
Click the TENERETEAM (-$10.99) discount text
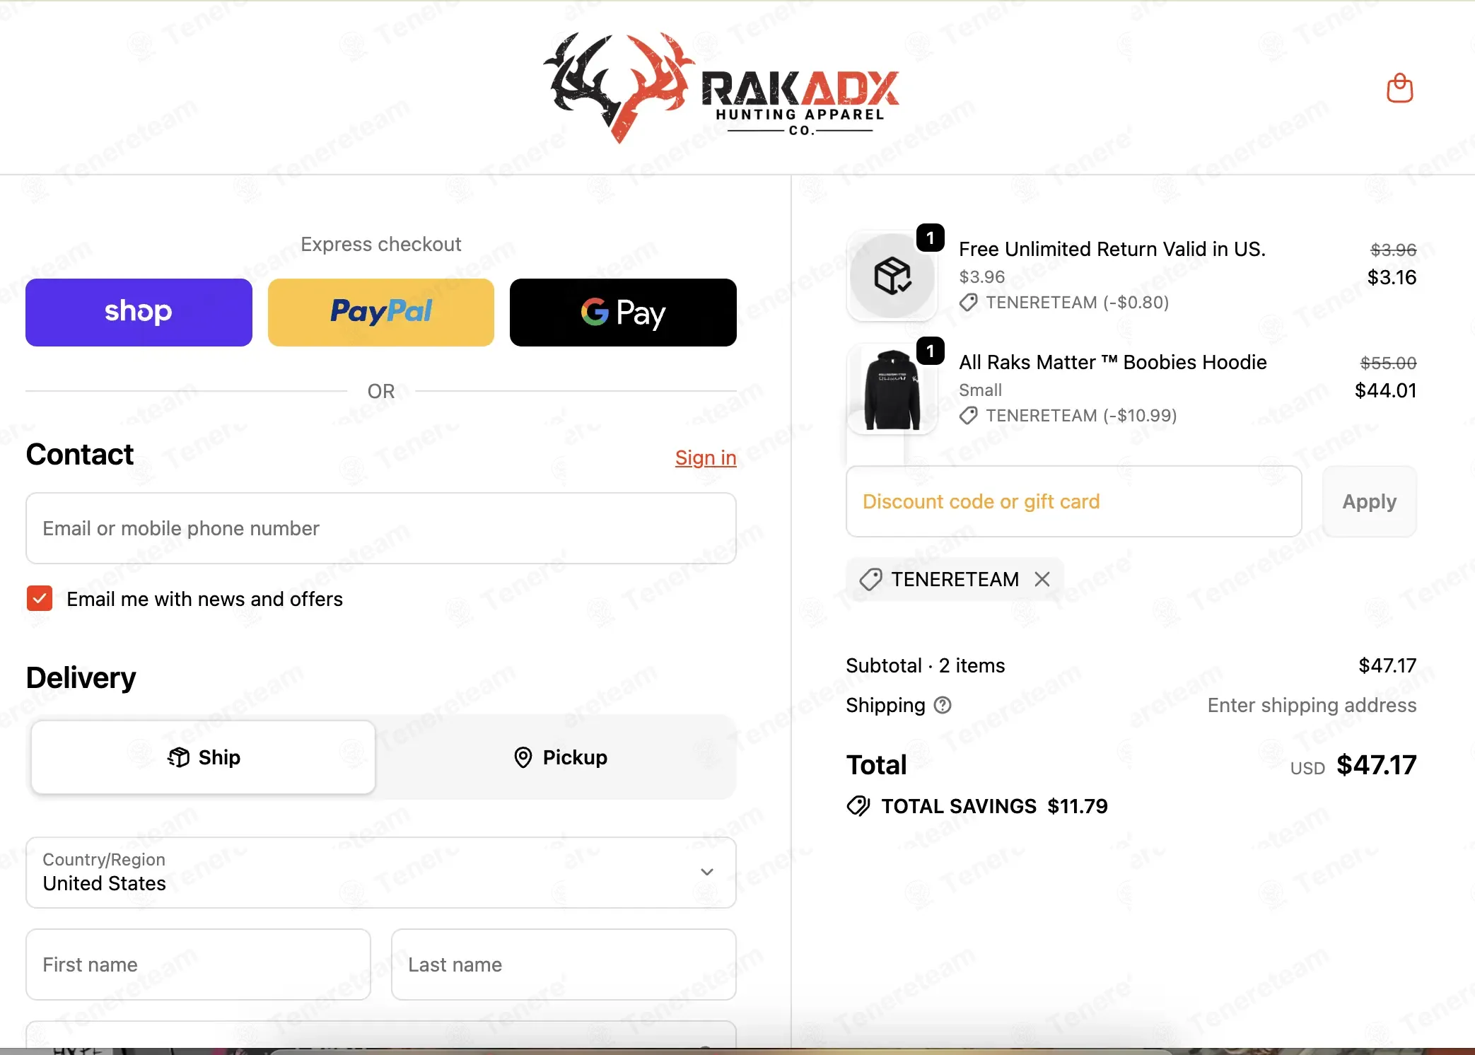1081,416
